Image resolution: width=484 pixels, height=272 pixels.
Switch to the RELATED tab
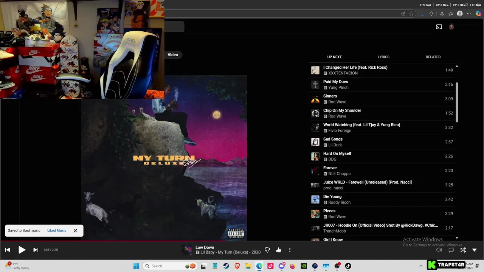[433, 57]
